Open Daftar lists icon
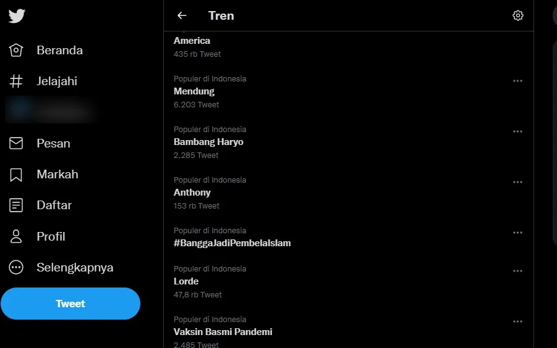 [x=16, y=205]
